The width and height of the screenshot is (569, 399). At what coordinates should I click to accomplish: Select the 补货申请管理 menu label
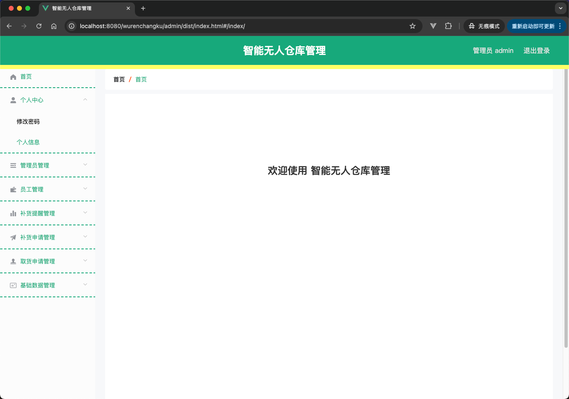[38, 237]
